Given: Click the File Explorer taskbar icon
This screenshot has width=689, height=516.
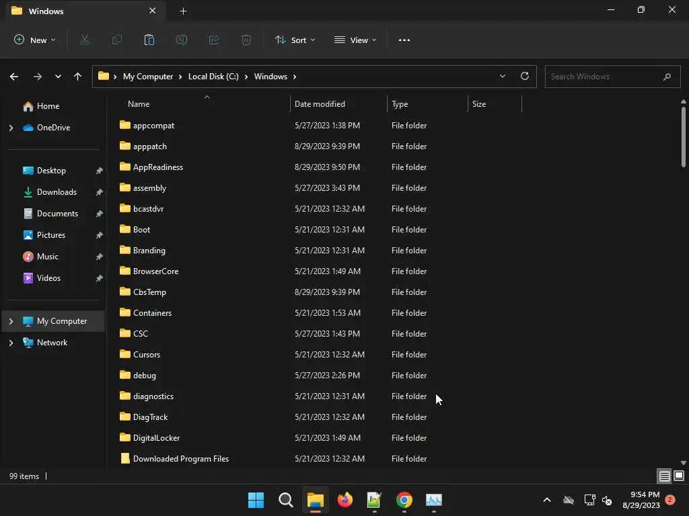Looking at the screenshot, I should [316, 500].
